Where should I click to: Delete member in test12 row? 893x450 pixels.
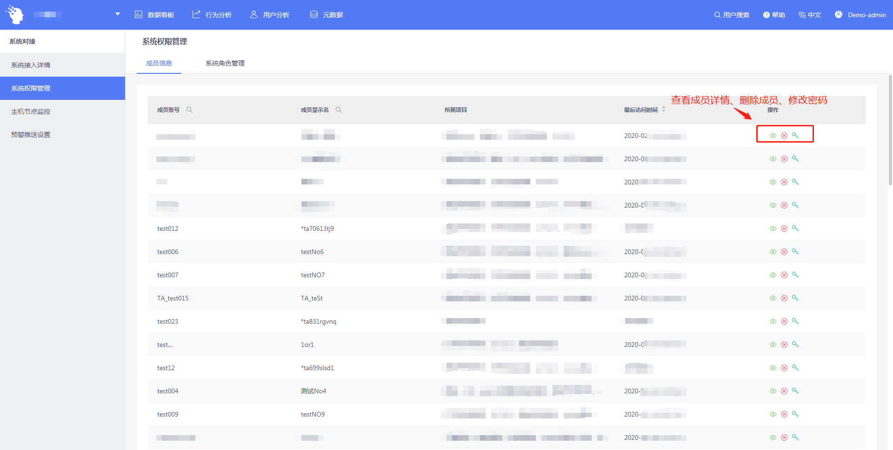[784, 368]
